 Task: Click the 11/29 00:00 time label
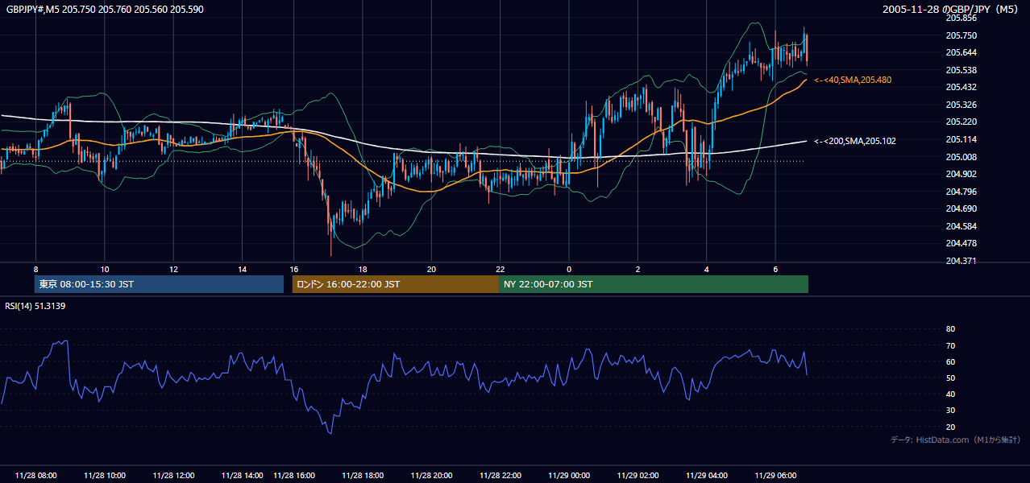coord(569,475)
